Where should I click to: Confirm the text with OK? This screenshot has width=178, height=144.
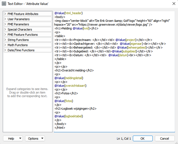[x=142, y=138]
